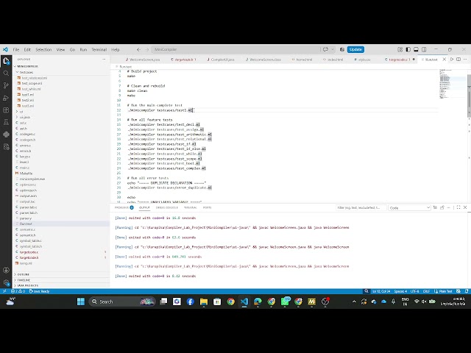Switch to the Ports panel tab
471x353 pixels.
(x=207, y=207)
